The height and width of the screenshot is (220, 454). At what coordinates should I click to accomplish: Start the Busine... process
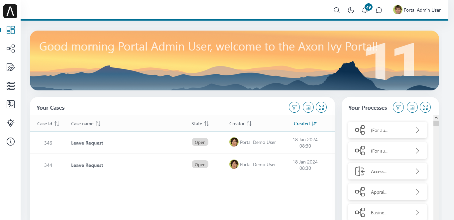pyautogui.click(x=388, y=213)
